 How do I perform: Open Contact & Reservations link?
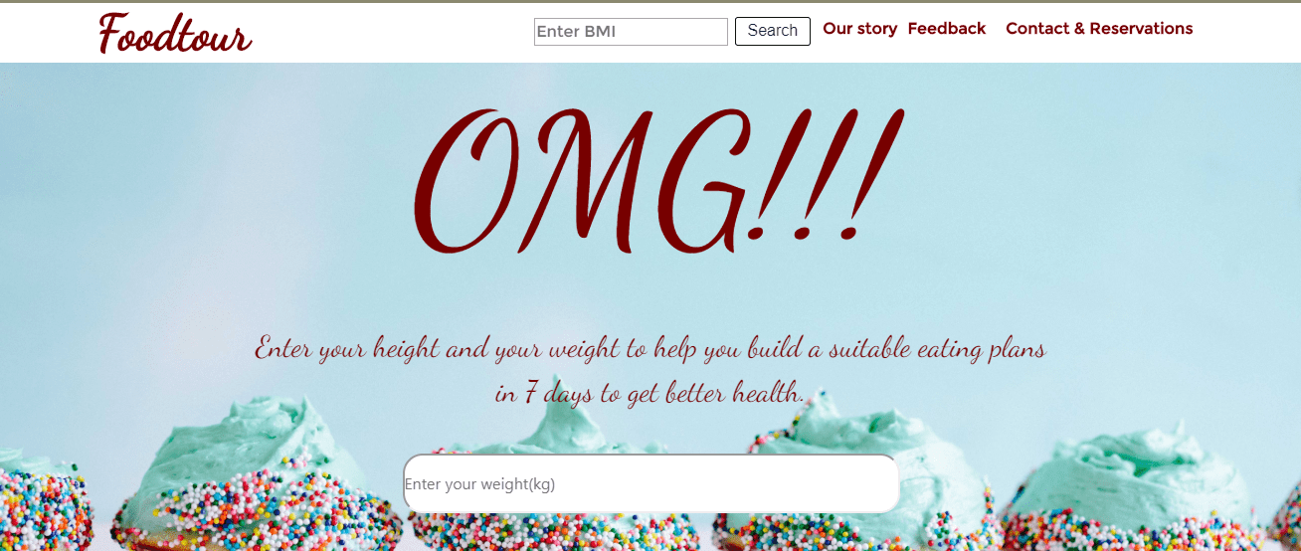tap(1099, 29)
